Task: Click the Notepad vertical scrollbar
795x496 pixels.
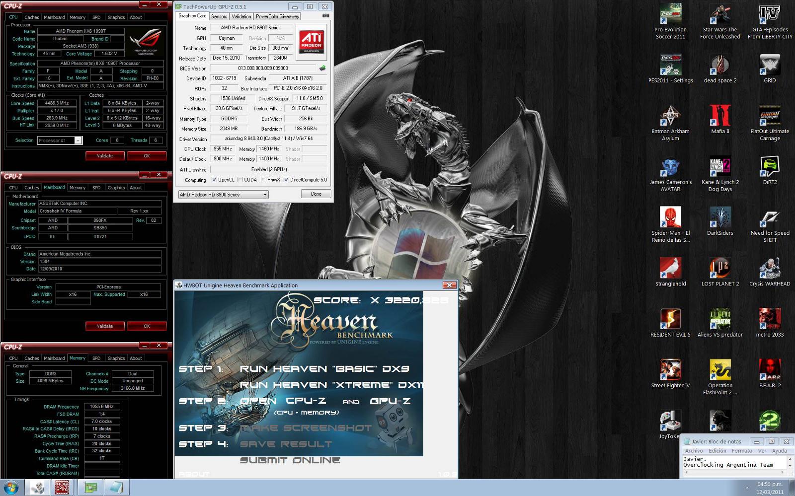Action: coord(790,462)
